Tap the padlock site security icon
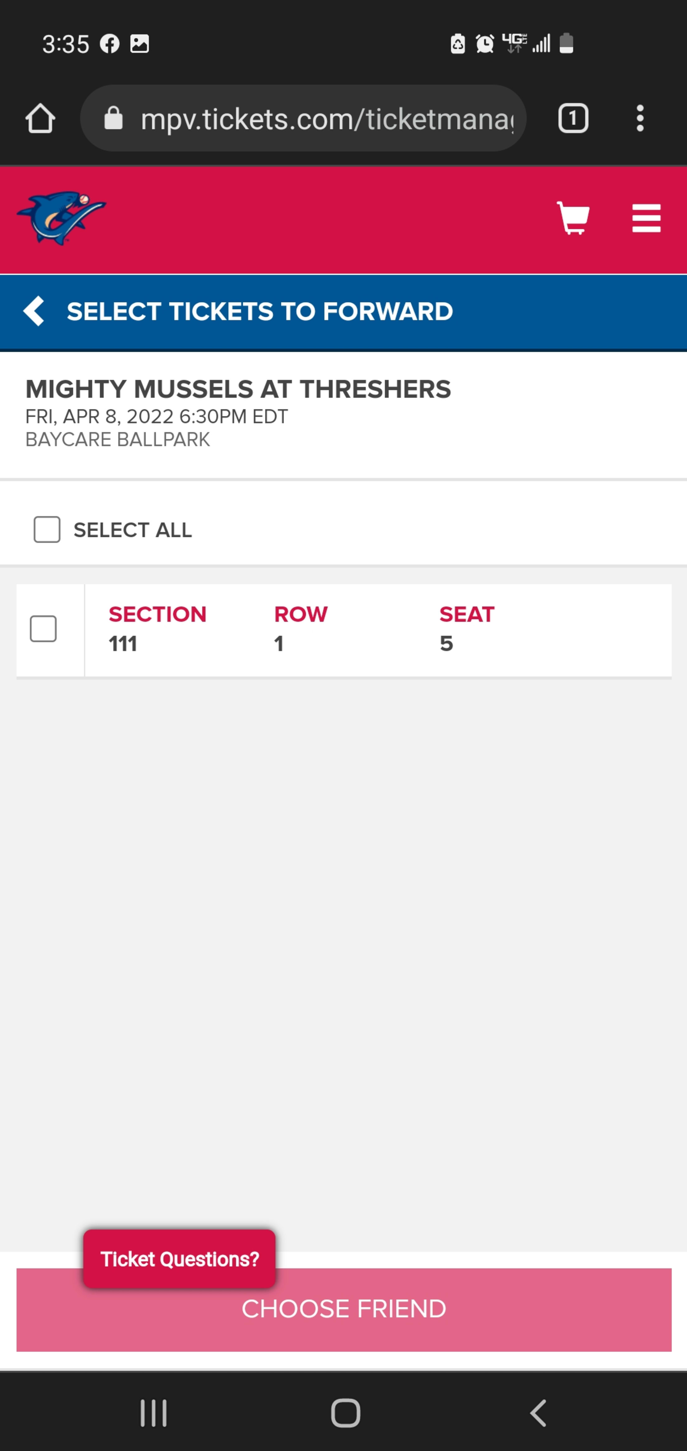This screenshot has height=1451, width=687. [x=113, y=118]
